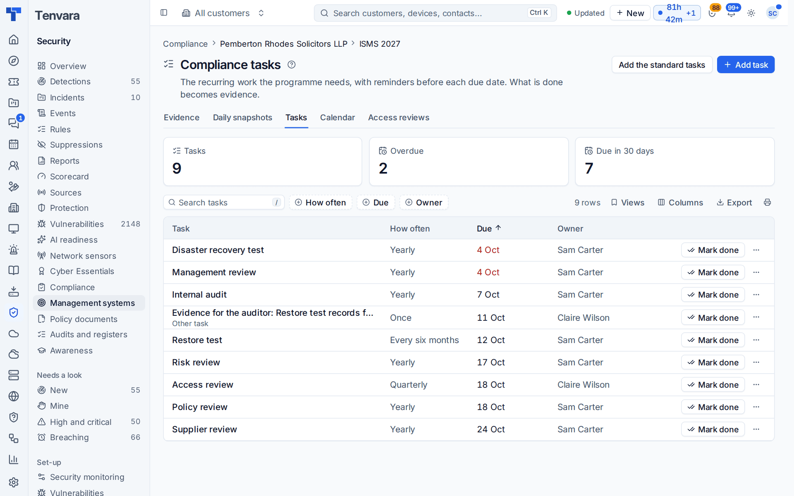
Task: Open Audits and registers in sidebar
Action: coord(89,334)
